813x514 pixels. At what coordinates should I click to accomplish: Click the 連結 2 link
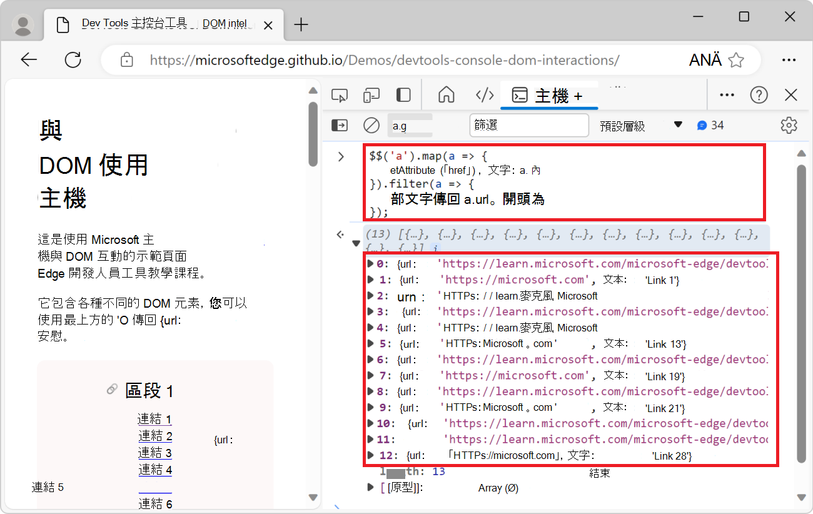[155, 436]
